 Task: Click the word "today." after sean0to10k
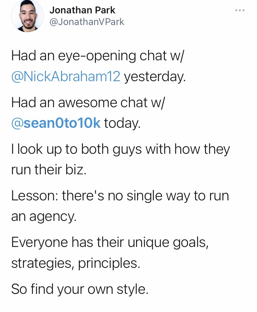point(122,124)
